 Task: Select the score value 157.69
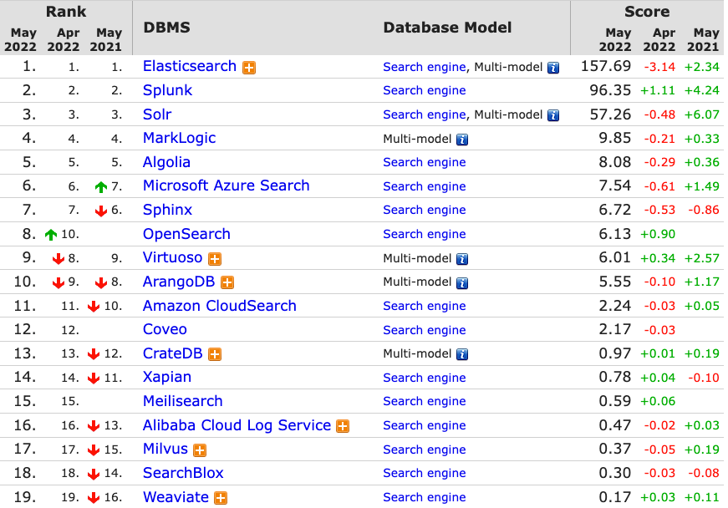point(606,66)
